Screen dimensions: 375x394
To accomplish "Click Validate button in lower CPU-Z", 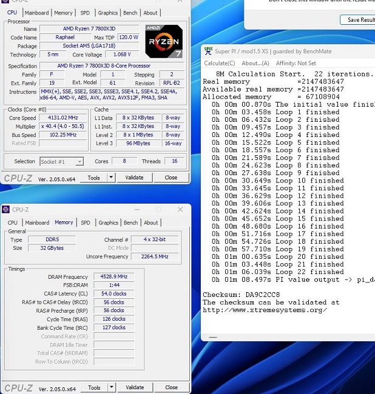I will (x=135, y=387).
